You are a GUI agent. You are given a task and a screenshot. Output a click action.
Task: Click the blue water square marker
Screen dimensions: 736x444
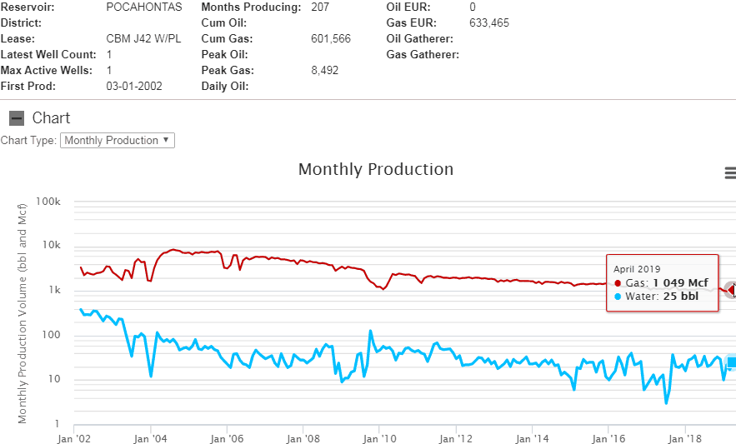[x=732, y=362]
